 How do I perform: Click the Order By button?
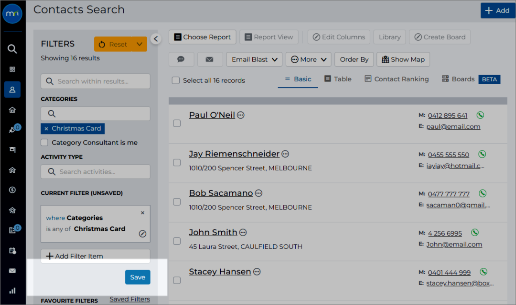354,60
